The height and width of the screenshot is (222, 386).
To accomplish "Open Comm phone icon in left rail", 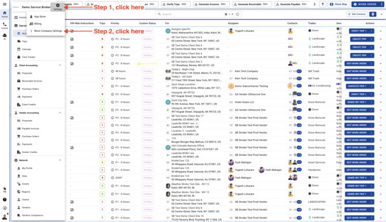I will coord(5,26).
